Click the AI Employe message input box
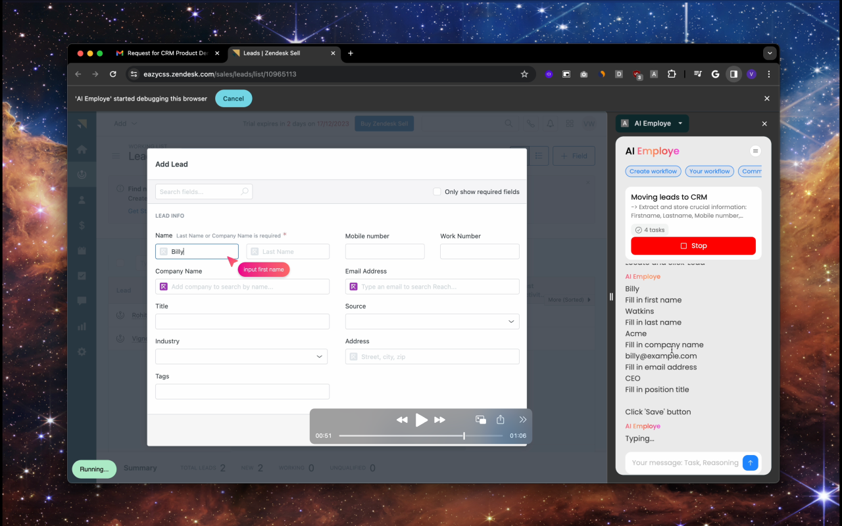The width and height of the screenshot is (842, 526). coord(684,463)
